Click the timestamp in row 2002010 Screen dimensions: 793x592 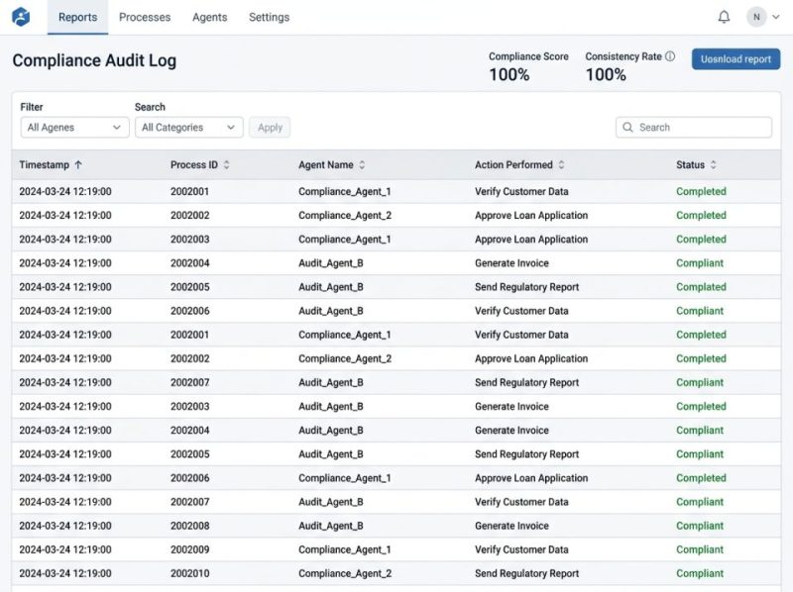(65, 573)
